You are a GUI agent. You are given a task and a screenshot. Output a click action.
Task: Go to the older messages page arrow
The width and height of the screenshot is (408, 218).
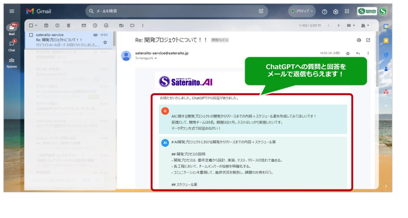[338, 25]
